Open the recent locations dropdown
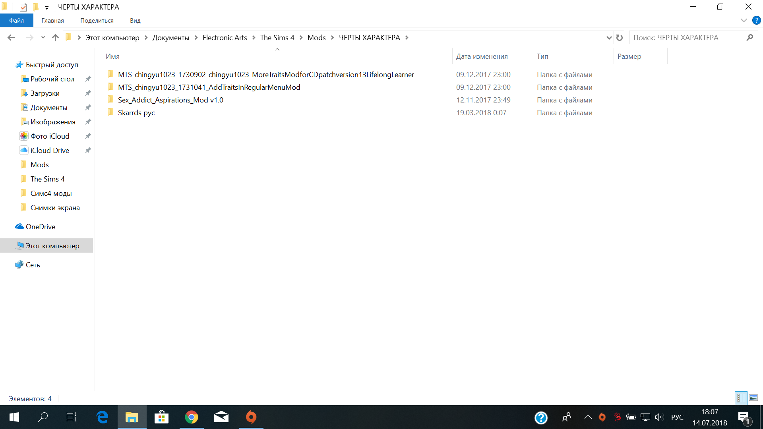This screenshot has height=429, width=763. coord(43,37)
